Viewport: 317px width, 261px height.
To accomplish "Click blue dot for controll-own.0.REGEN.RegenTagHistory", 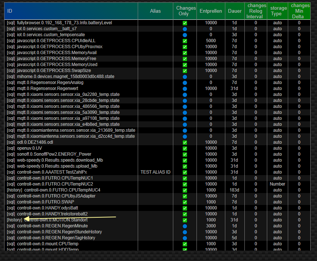I will [x=185, y=238].
